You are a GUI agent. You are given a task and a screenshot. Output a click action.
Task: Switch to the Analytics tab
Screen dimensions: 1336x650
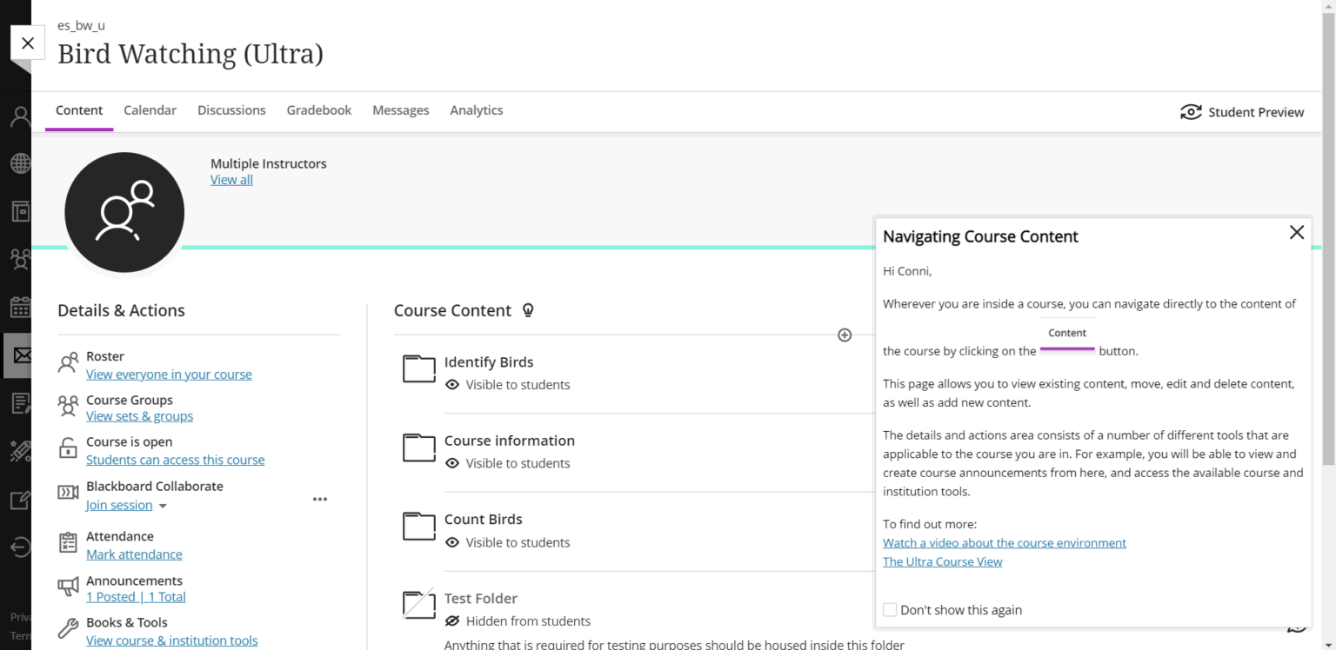click(477, 110)
